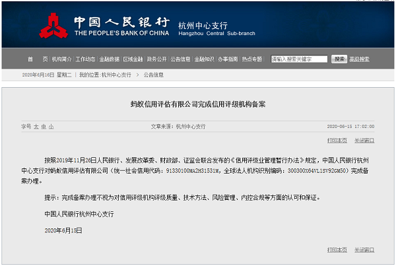
Task: Focus the search keyword input field
Action: point(299,59)
